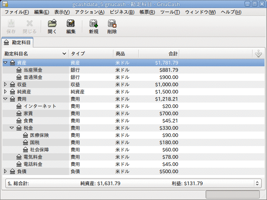Click the bank icon beside 当座預金

tap(19, 70)
